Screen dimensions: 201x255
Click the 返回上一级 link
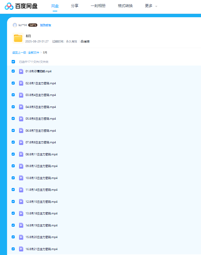pos(19,53)
